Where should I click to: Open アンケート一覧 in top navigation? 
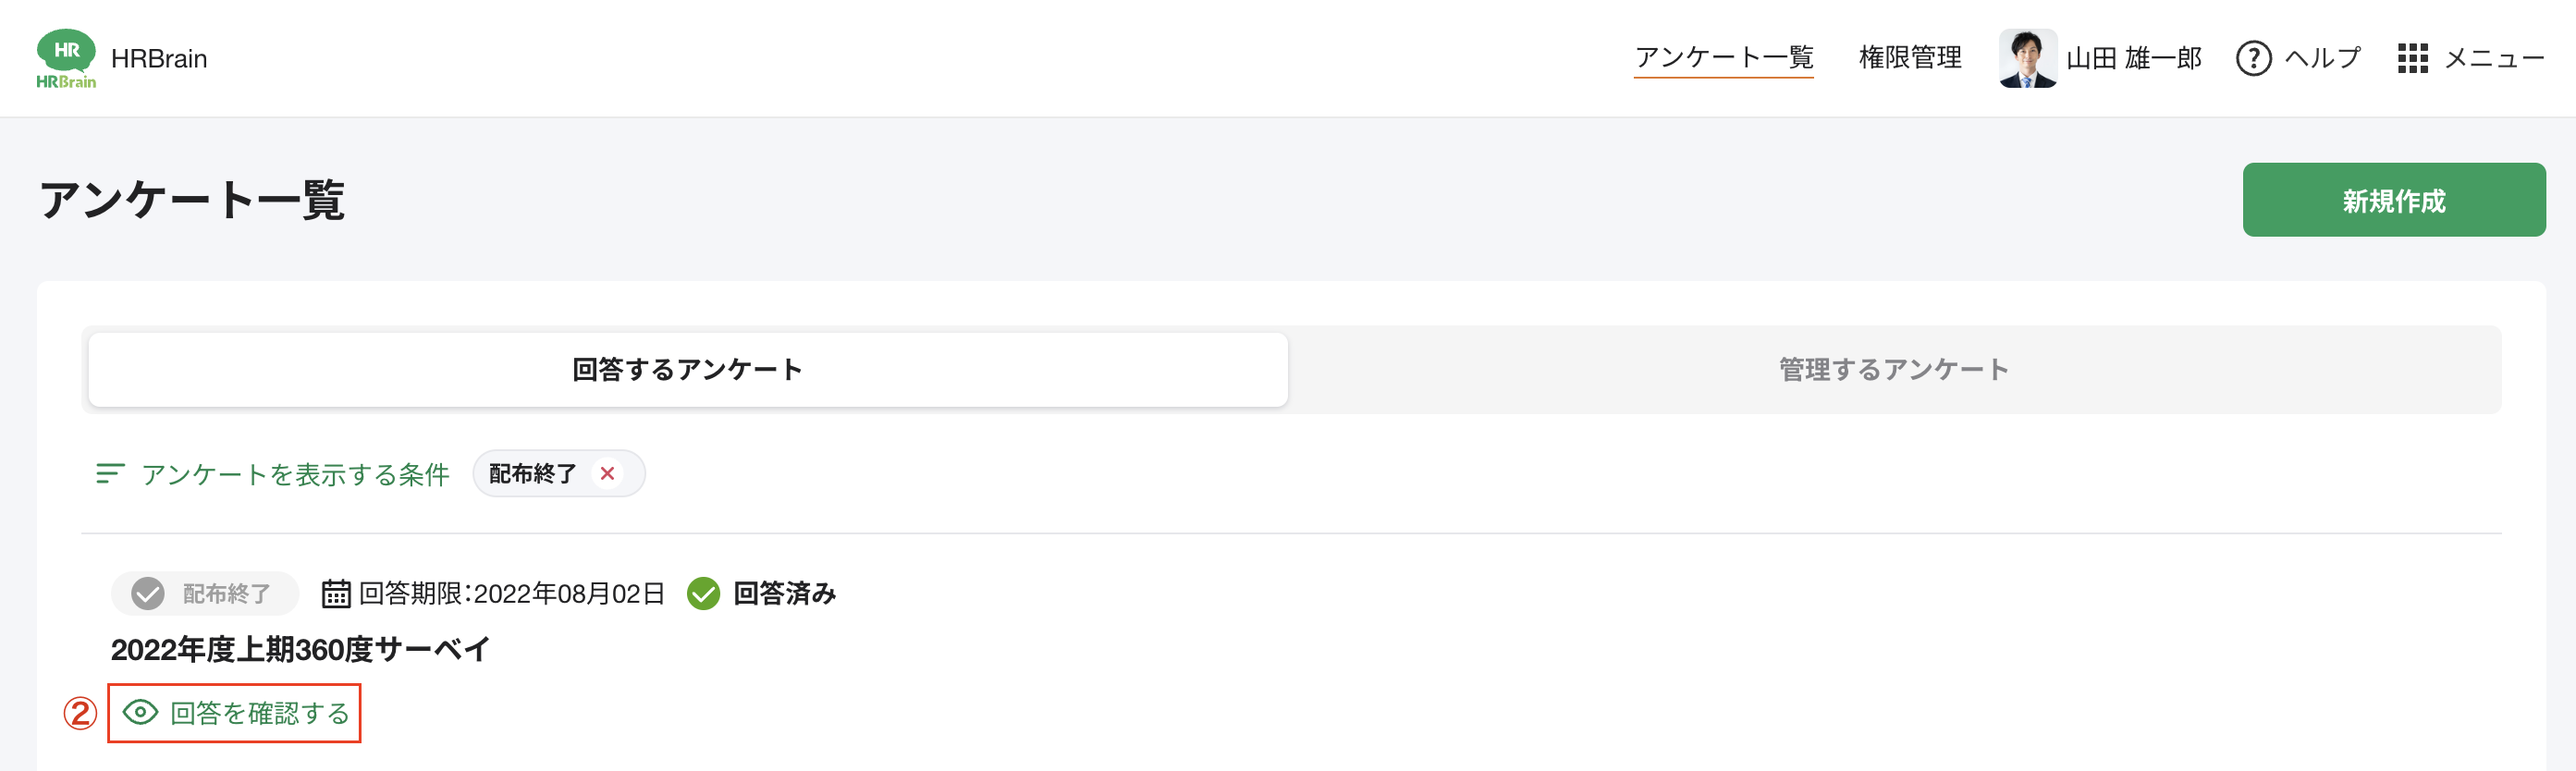1723,57
